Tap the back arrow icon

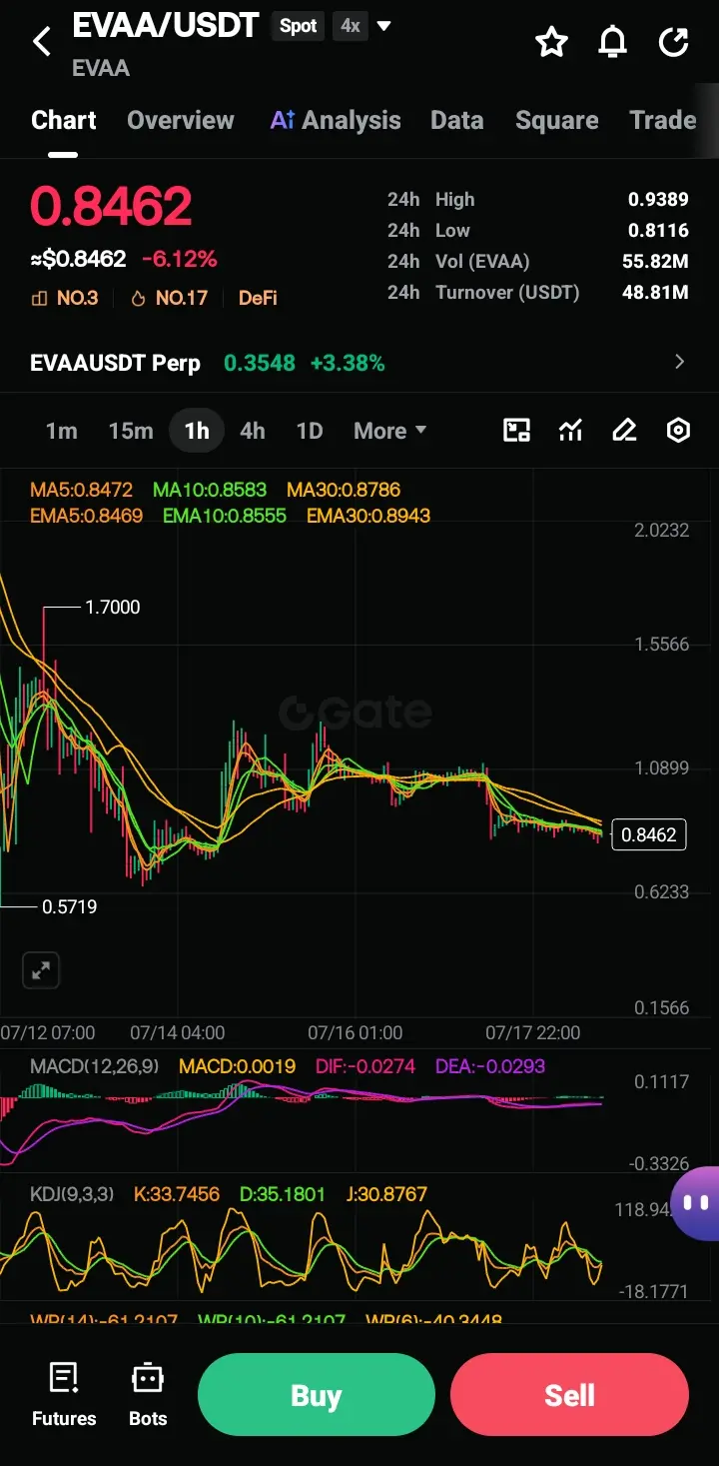click(x=41, y=42)
